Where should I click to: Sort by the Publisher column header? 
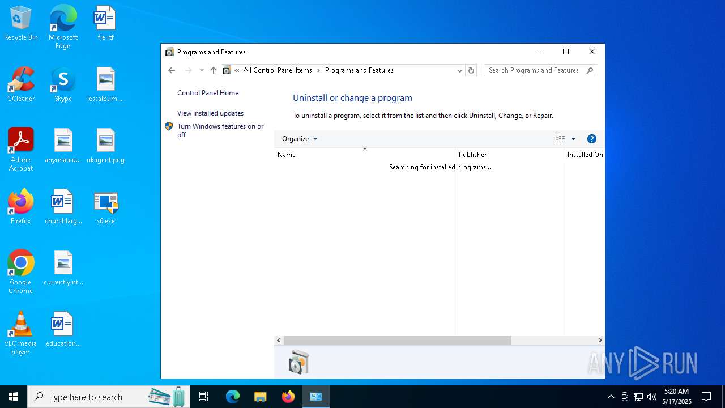pos(509,154)
